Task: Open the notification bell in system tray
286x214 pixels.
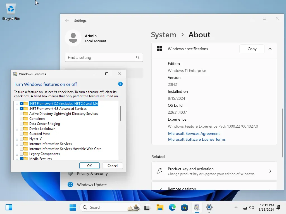Action: [x=278, y=207]
